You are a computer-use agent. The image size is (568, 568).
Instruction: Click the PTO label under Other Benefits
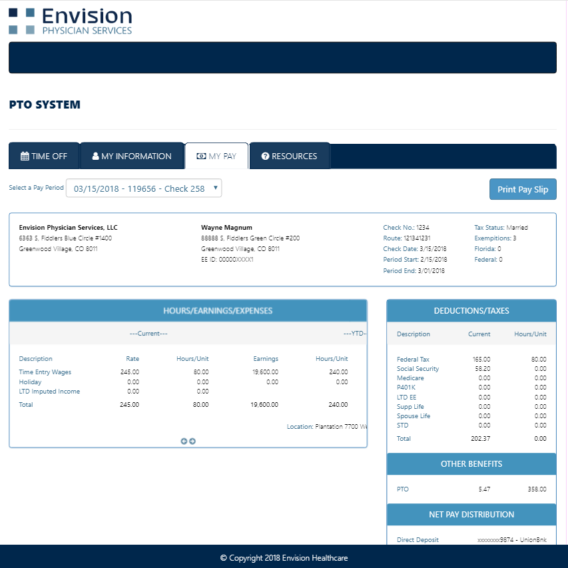[x=402, y=489]
